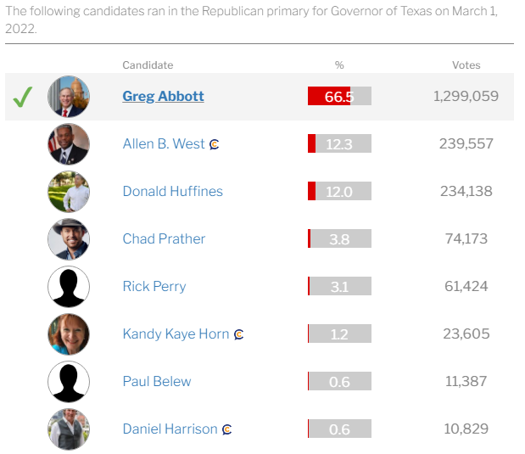Open the Greg Abbott candidate link
This screenshot has width=525, height=454.
tap(163, 97)
